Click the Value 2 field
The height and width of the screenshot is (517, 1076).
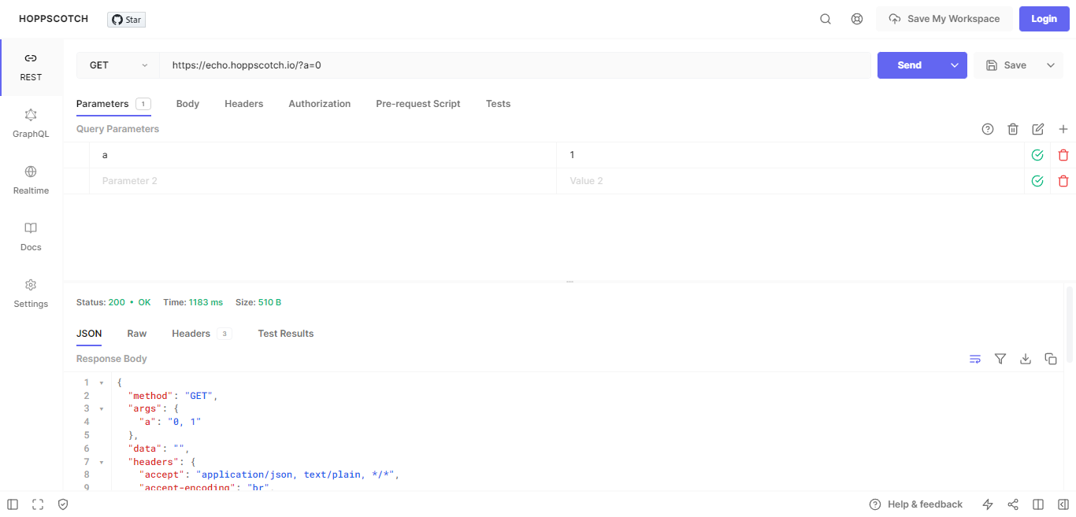[790, 181]
